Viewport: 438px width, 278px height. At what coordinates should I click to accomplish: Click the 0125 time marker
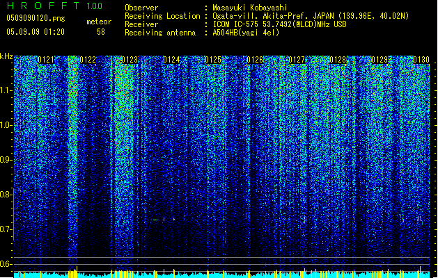pos(213,60)
